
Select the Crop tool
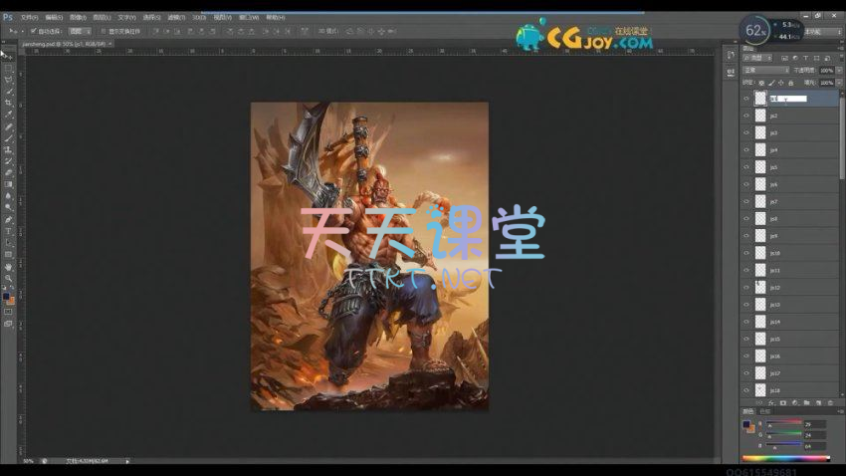point(8,103)
